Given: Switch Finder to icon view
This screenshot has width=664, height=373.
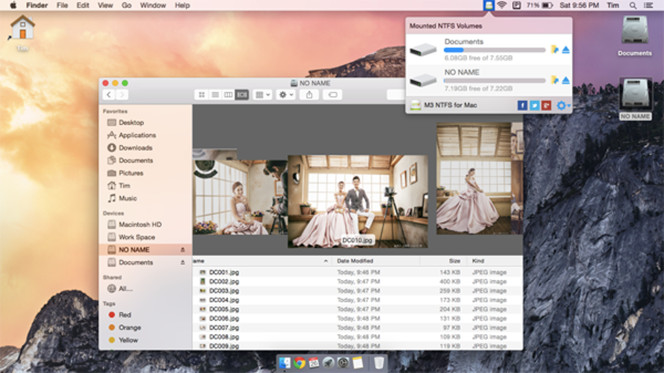Looking at the screenshot, I should (202, 95).
